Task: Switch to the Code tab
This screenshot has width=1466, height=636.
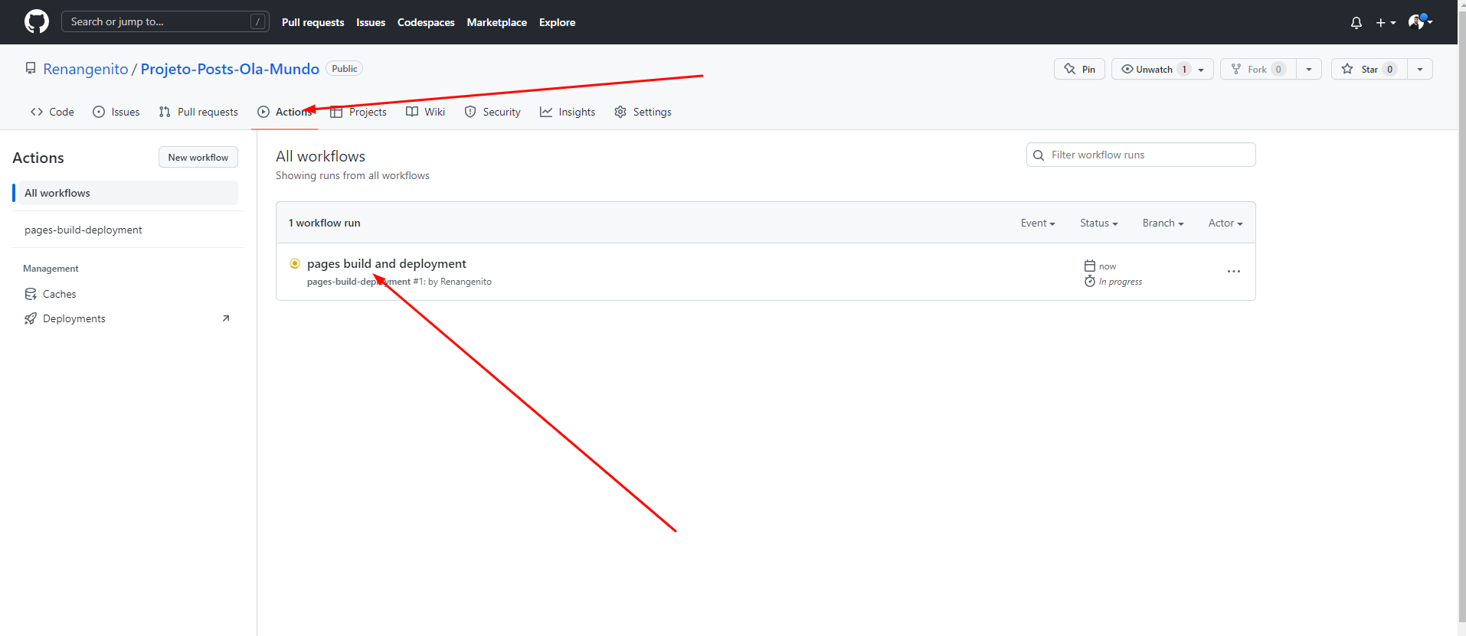Action: [x=52, y=112]
